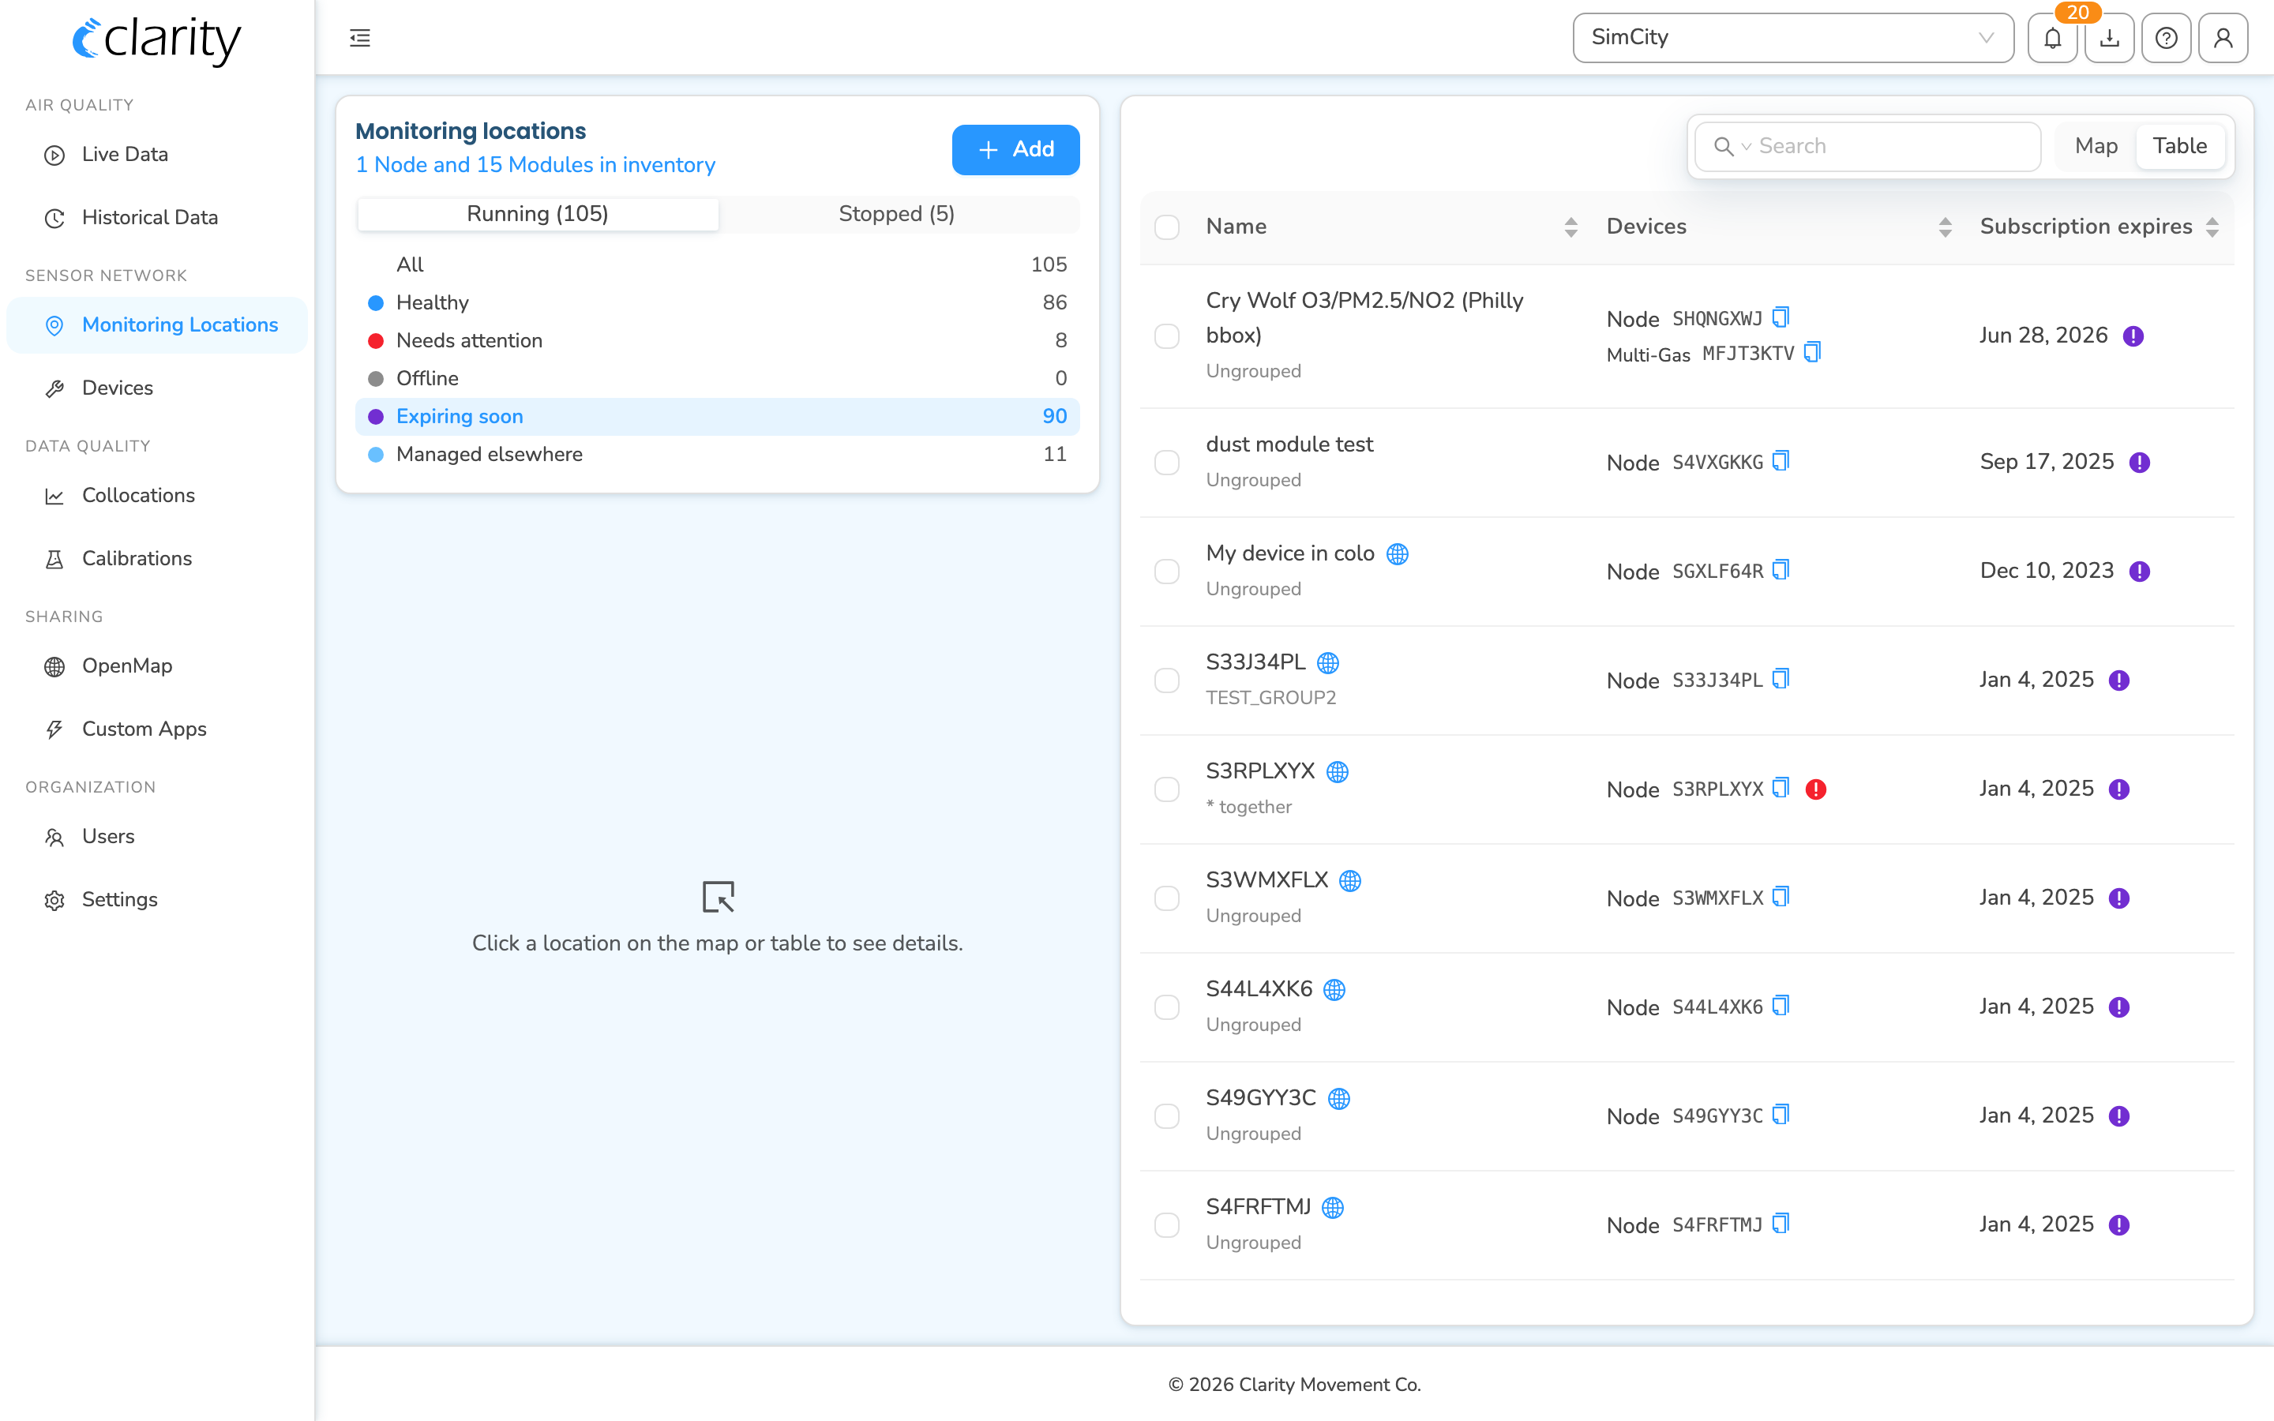Copy node ID SHQNGXWJ
Image resolution: width=2274 pixels, height=1421 pixels.
tap(1781, 317)
